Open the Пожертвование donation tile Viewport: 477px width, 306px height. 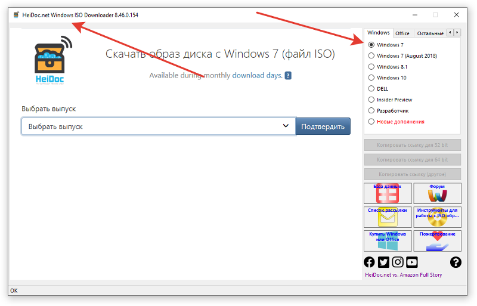pyautogui.click(x=437, y=241)
